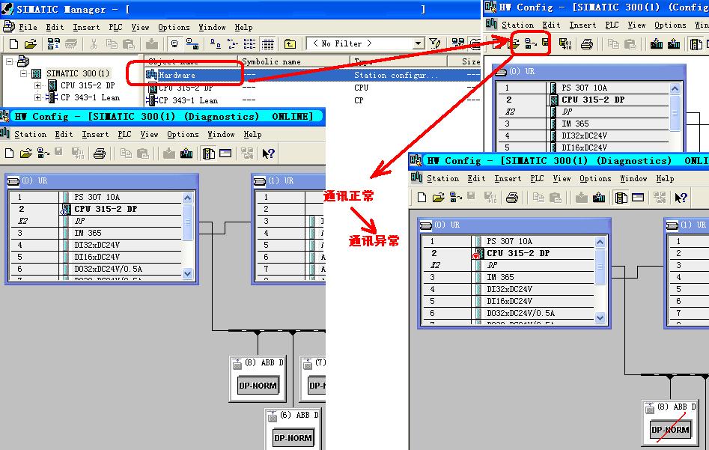Open Station menu in left HW Config window
Screen dimensions: 709x450
pos(30,135)
